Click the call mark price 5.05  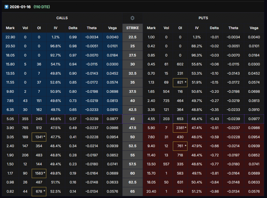pyautogui.click(x=10, y=119)
